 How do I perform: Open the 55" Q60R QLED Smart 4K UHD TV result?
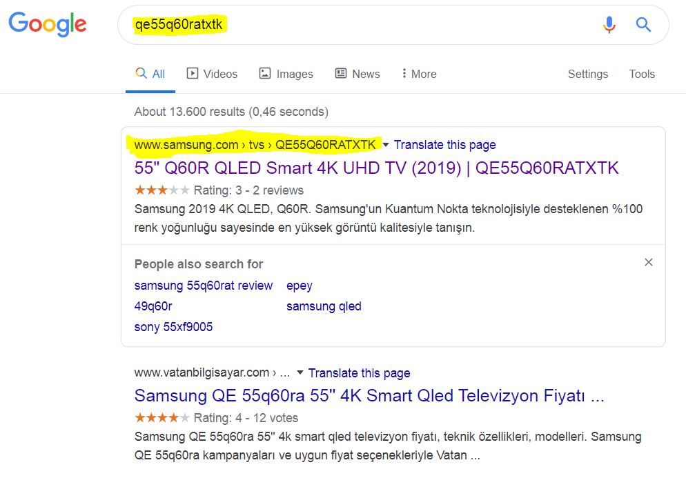[376, 168]
